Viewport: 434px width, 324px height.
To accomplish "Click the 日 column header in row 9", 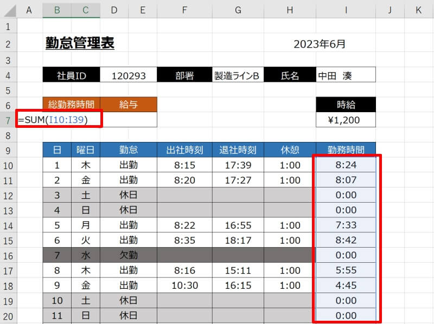I will point(57,150).
